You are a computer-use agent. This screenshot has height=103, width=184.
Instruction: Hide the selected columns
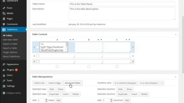pyautogui.click(x=120, y=89)
